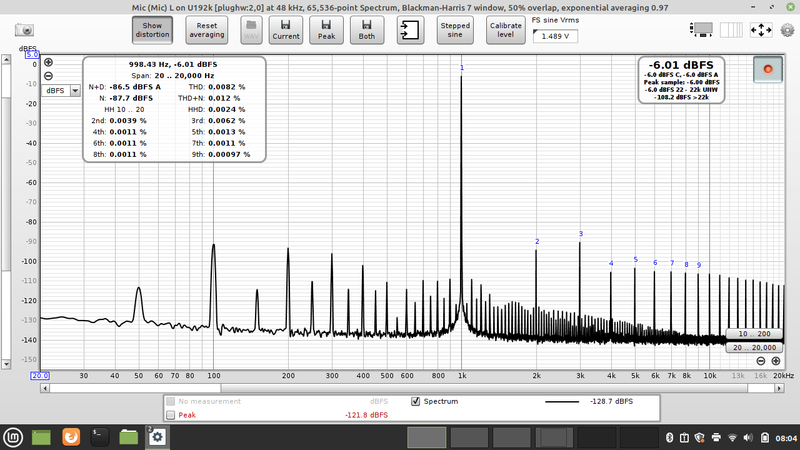Launch Firefox from the taskbar
Screen dimensions: 800x450
coord(71,437)
